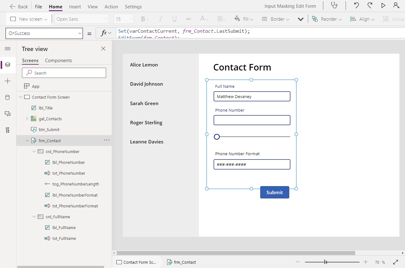Image resolution: width=405 pixels, height=268 pixels.
Task: Toggle italic formatting in the ribbon
Action: tap(160, 19)
